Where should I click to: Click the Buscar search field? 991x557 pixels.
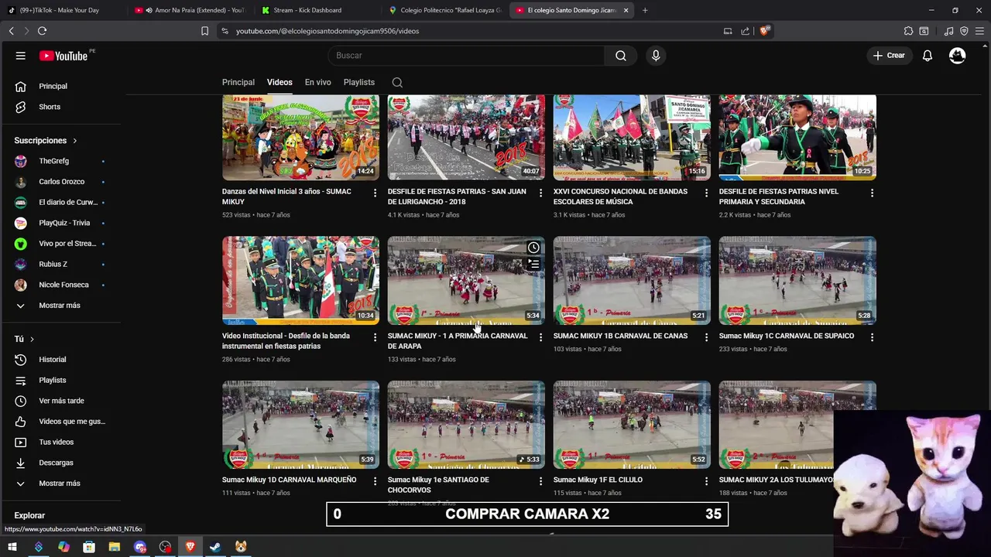pos(466,56)
